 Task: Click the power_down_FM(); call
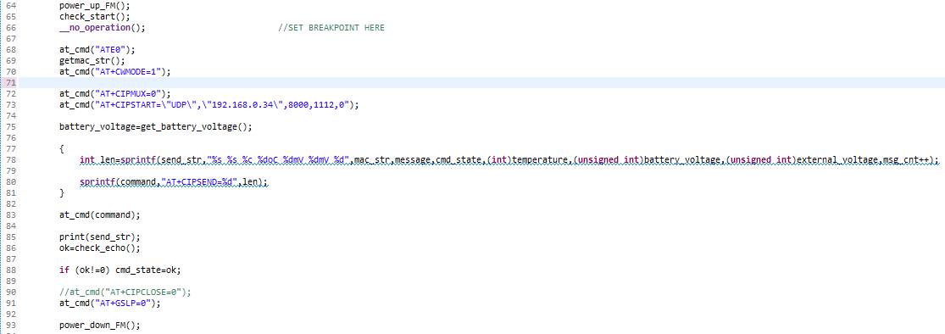coord(100,325)
